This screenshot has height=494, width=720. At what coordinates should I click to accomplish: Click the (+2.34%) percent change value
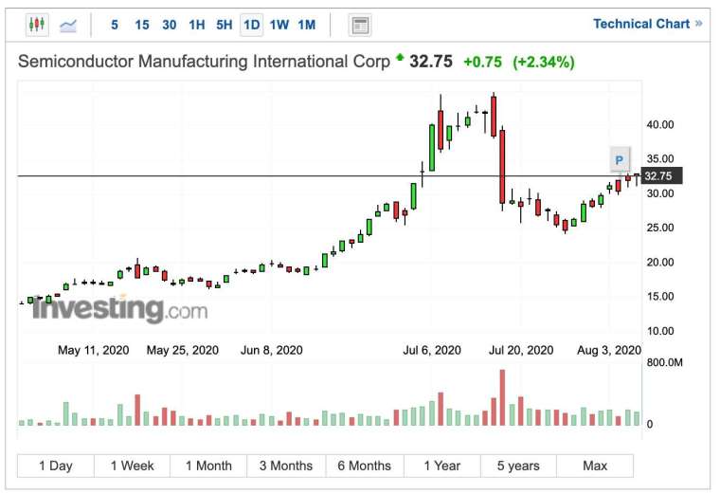click(x=544, y=62)
